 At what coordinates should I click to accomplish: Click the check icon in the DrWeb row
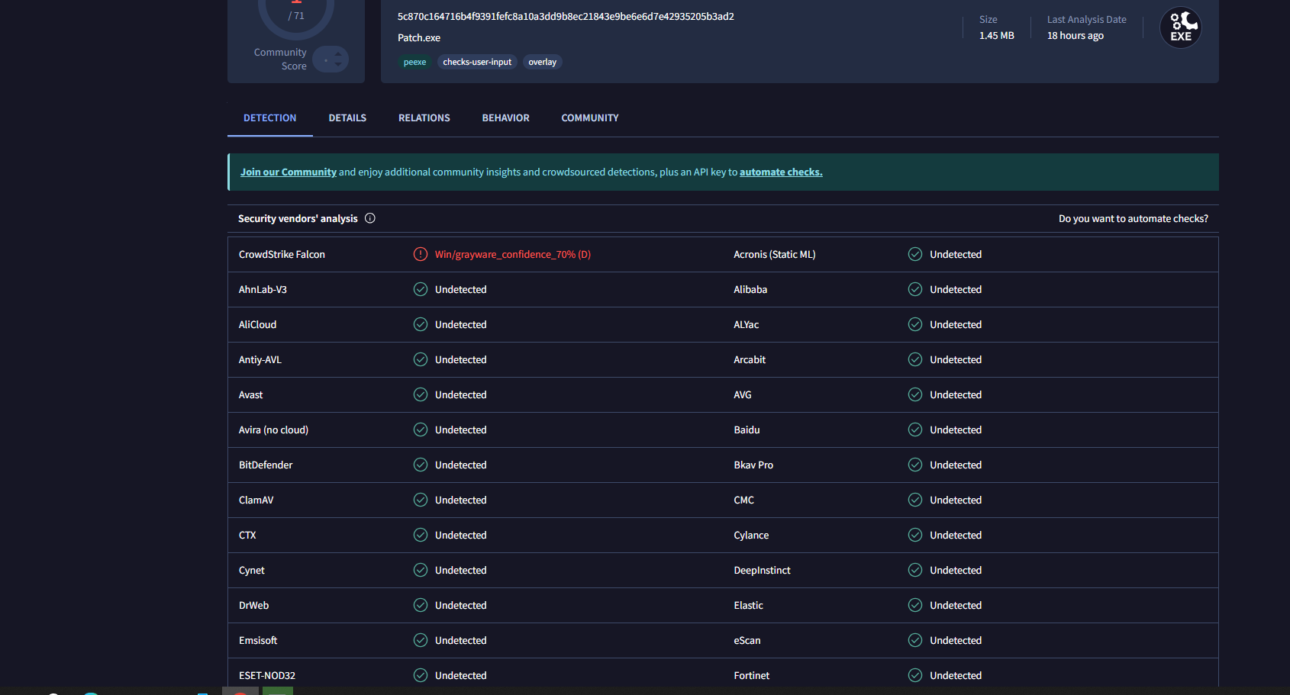tap(421, 605)
